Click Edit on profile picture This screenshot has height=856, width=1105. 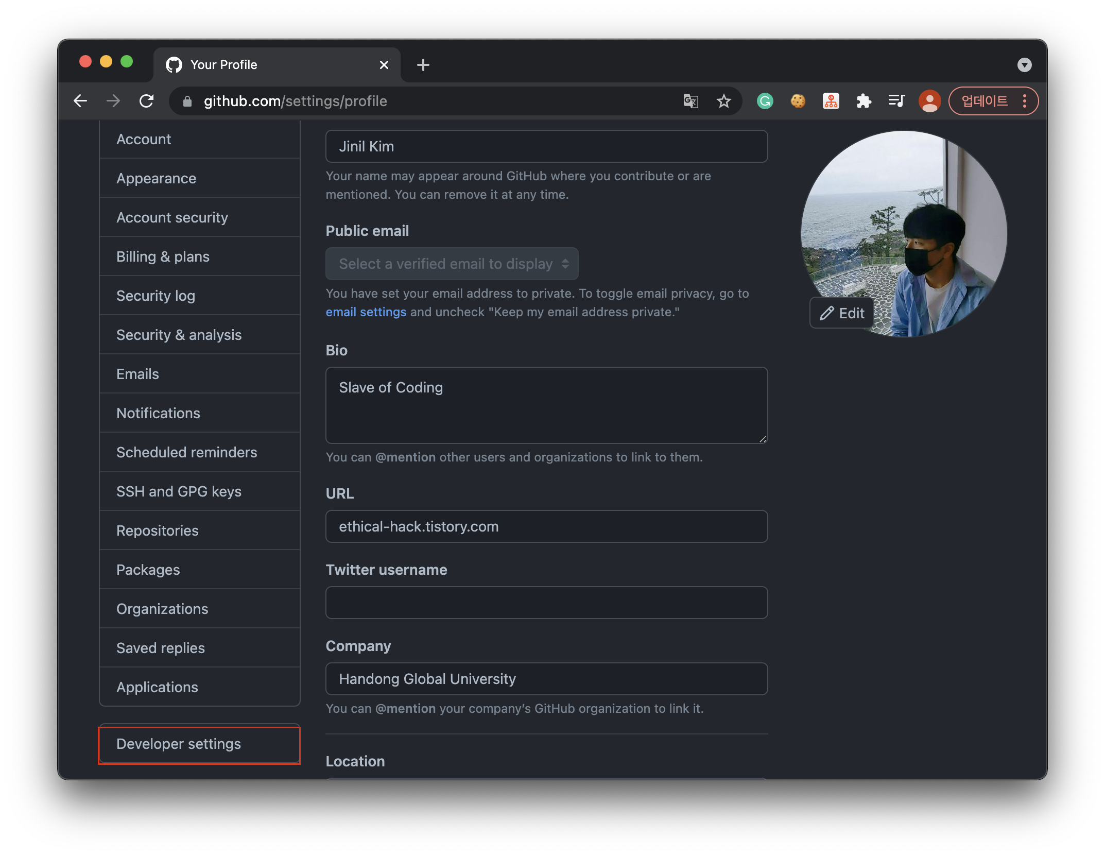842,313
